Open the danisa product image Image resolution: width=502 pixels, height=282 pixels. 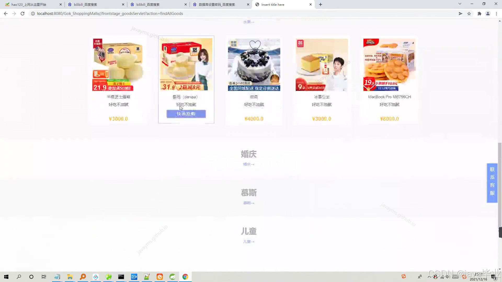point(186,64)
